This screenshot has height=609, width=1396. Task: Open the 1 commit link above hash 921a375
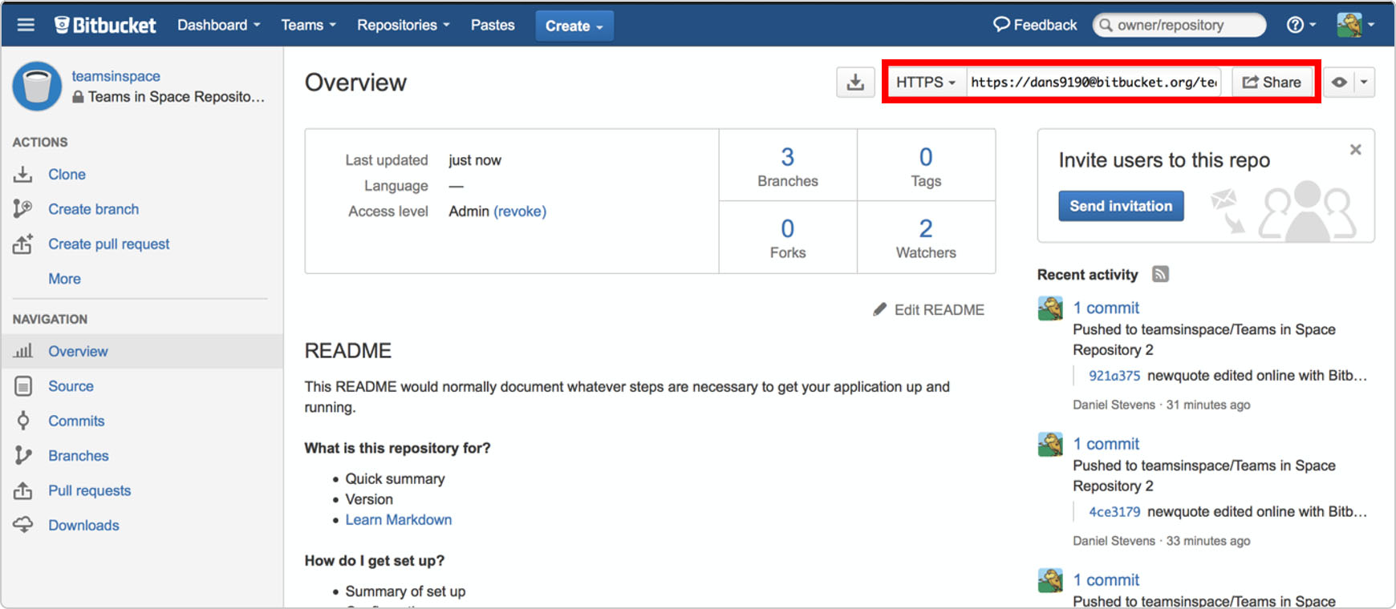click(1106, 308)
